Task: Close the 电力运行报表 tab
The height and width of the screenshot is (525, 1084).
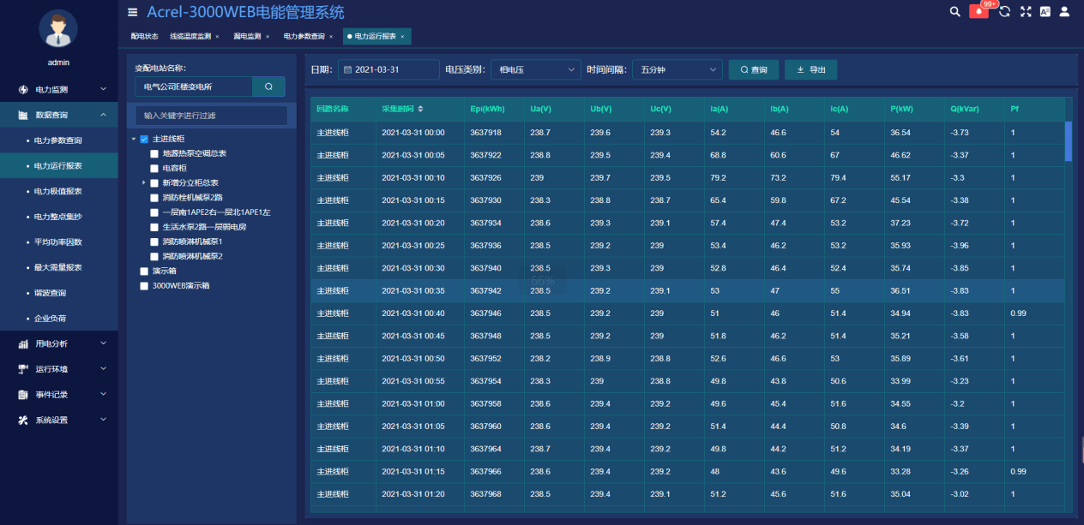Action: 402,37
